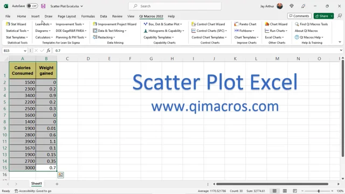Click Find QI Macros Tools

click(312, 24)
